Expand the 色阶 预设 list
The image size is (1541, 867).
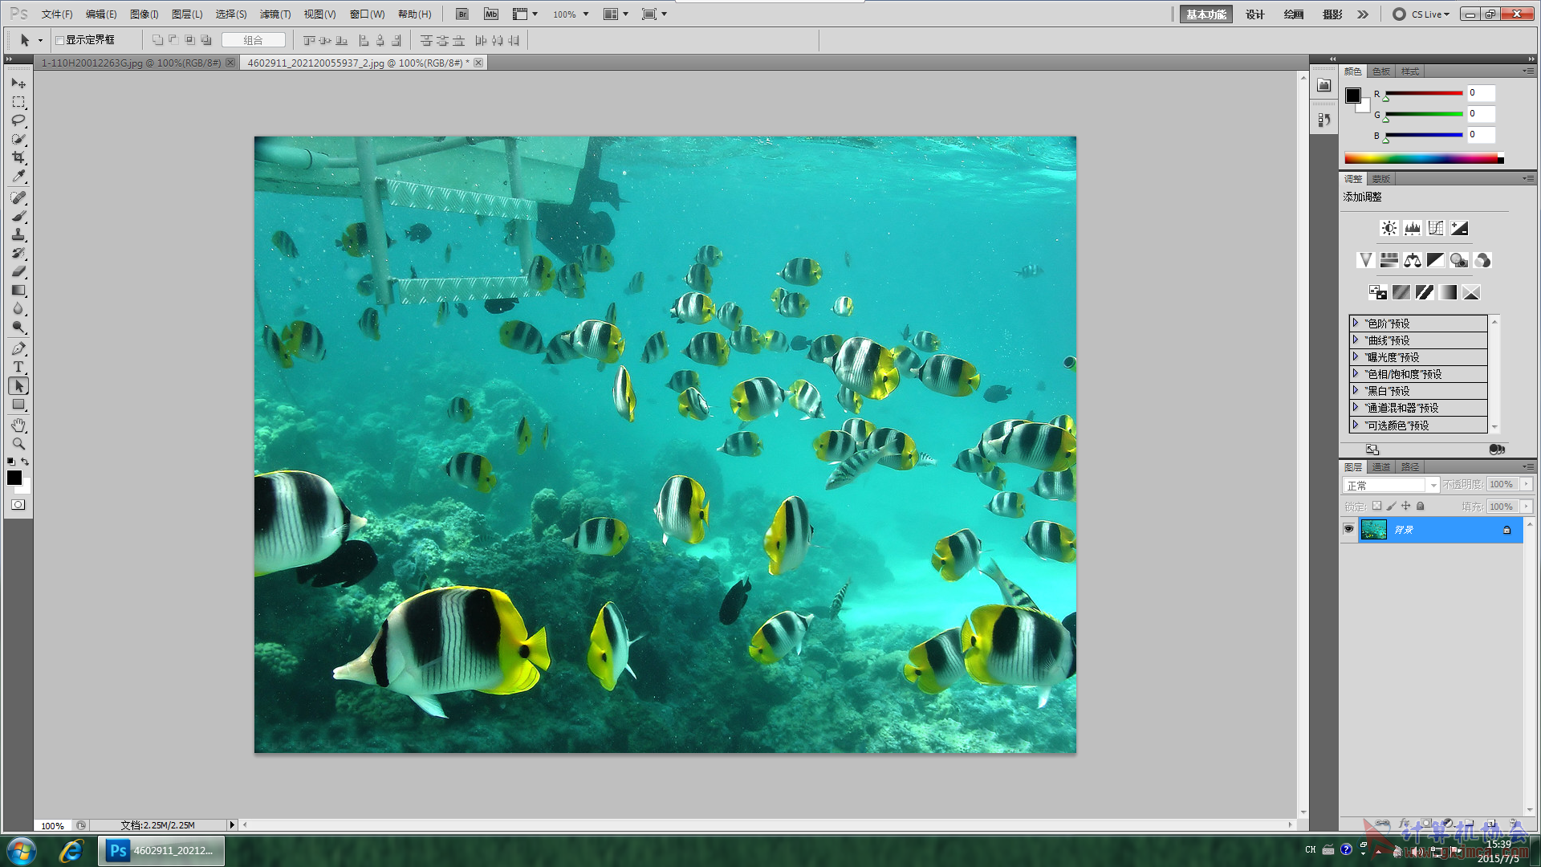coord(1355,323)
